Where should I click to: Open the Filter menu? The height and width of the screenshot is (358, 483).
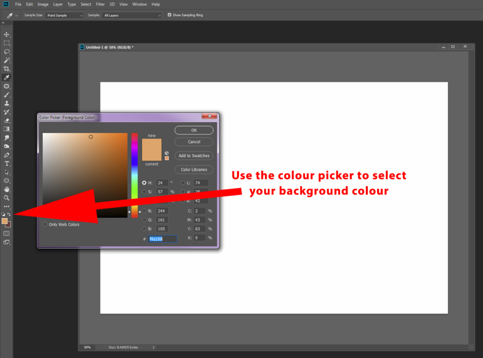click(100, 4)
